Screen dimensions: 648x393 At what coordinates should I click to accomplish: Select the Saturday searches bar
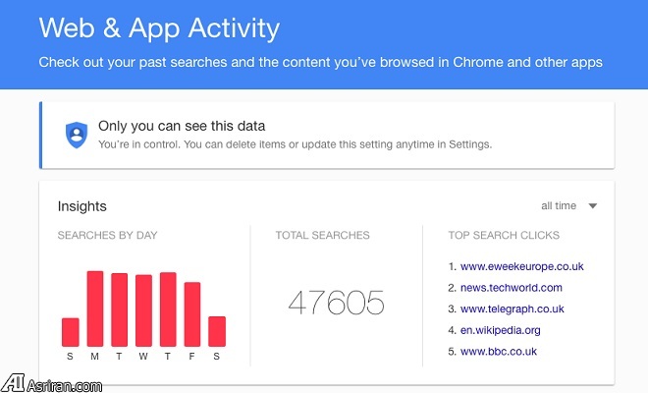217,331
